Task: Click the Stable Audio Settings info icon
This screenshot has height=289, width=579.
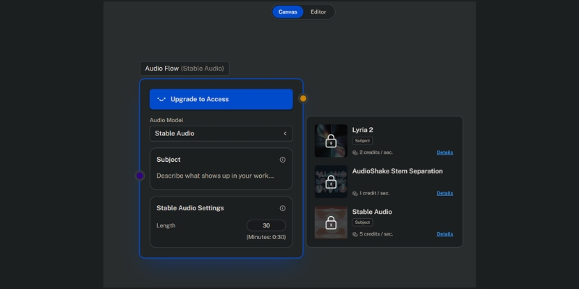Action: pos(282,208)
